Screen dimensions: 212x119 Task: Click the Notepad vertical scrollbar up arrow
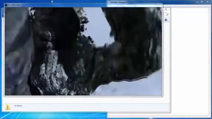tap(210, 10)
